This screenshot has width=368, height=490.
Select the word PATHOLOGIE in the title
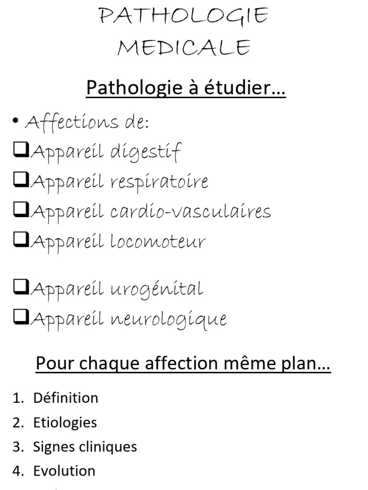[184, 16]
